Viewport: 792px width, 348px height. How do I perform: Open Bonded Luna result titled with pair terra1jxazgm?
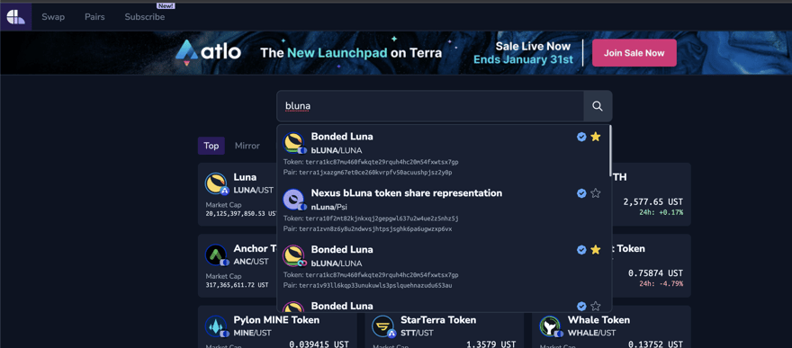[x=342, y=137]
